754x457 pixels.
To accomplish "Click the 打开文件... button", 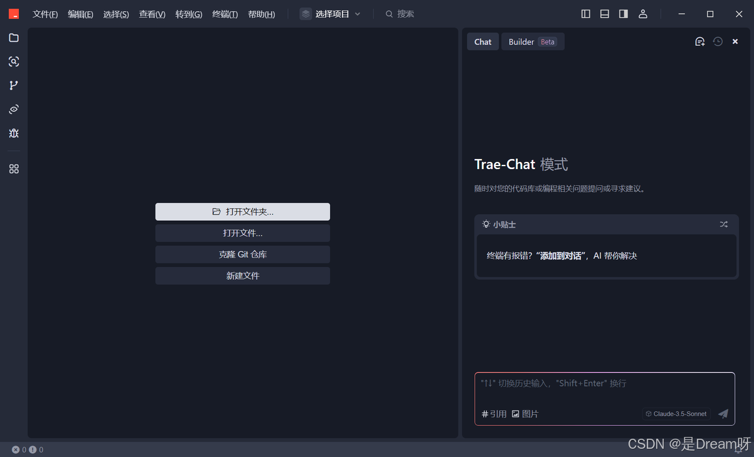I will pyautogui.click(x=243, y=233).
